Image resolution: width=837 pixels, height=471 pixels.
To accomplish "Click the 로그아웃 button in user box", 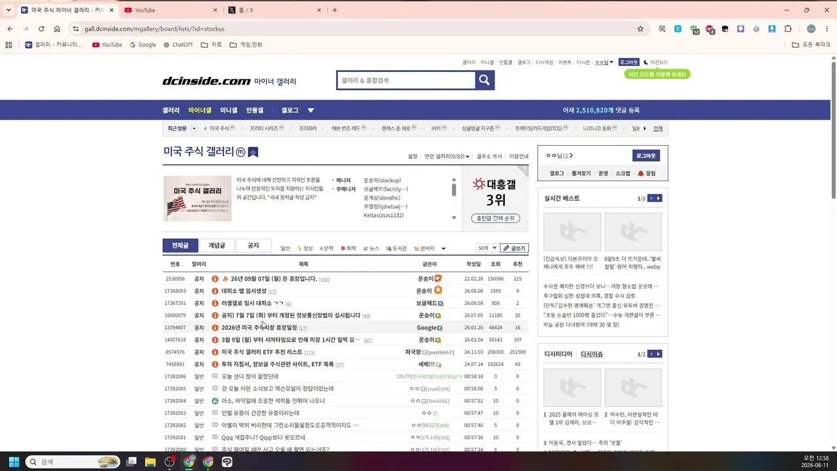I will coord(645,156).
